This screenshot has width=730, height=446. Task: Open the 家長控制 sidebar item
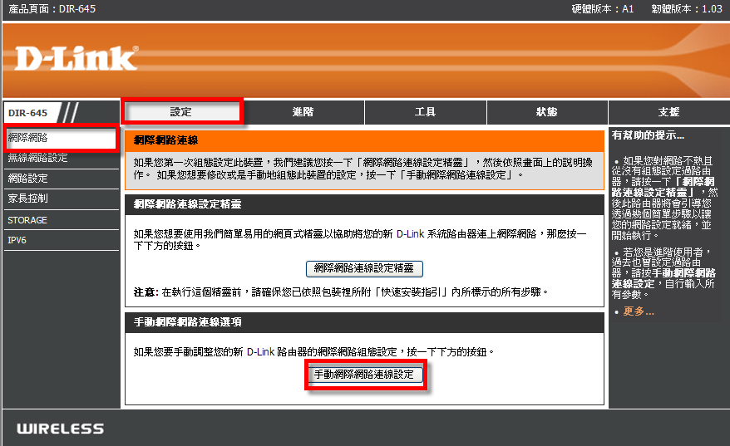(x=28, y=199)
